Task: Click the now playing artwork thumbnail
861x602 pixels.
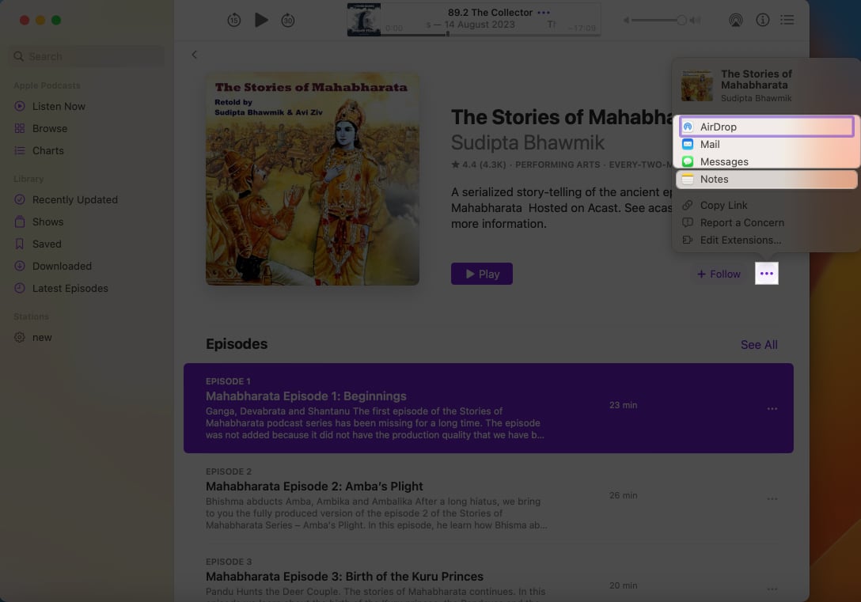Action: (363, 19)
